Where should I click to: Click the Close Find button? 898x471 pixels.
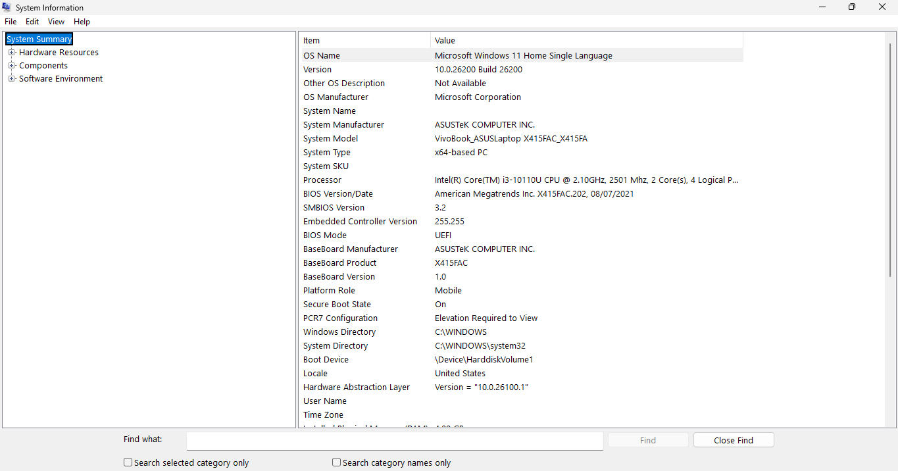pos(734,440)
